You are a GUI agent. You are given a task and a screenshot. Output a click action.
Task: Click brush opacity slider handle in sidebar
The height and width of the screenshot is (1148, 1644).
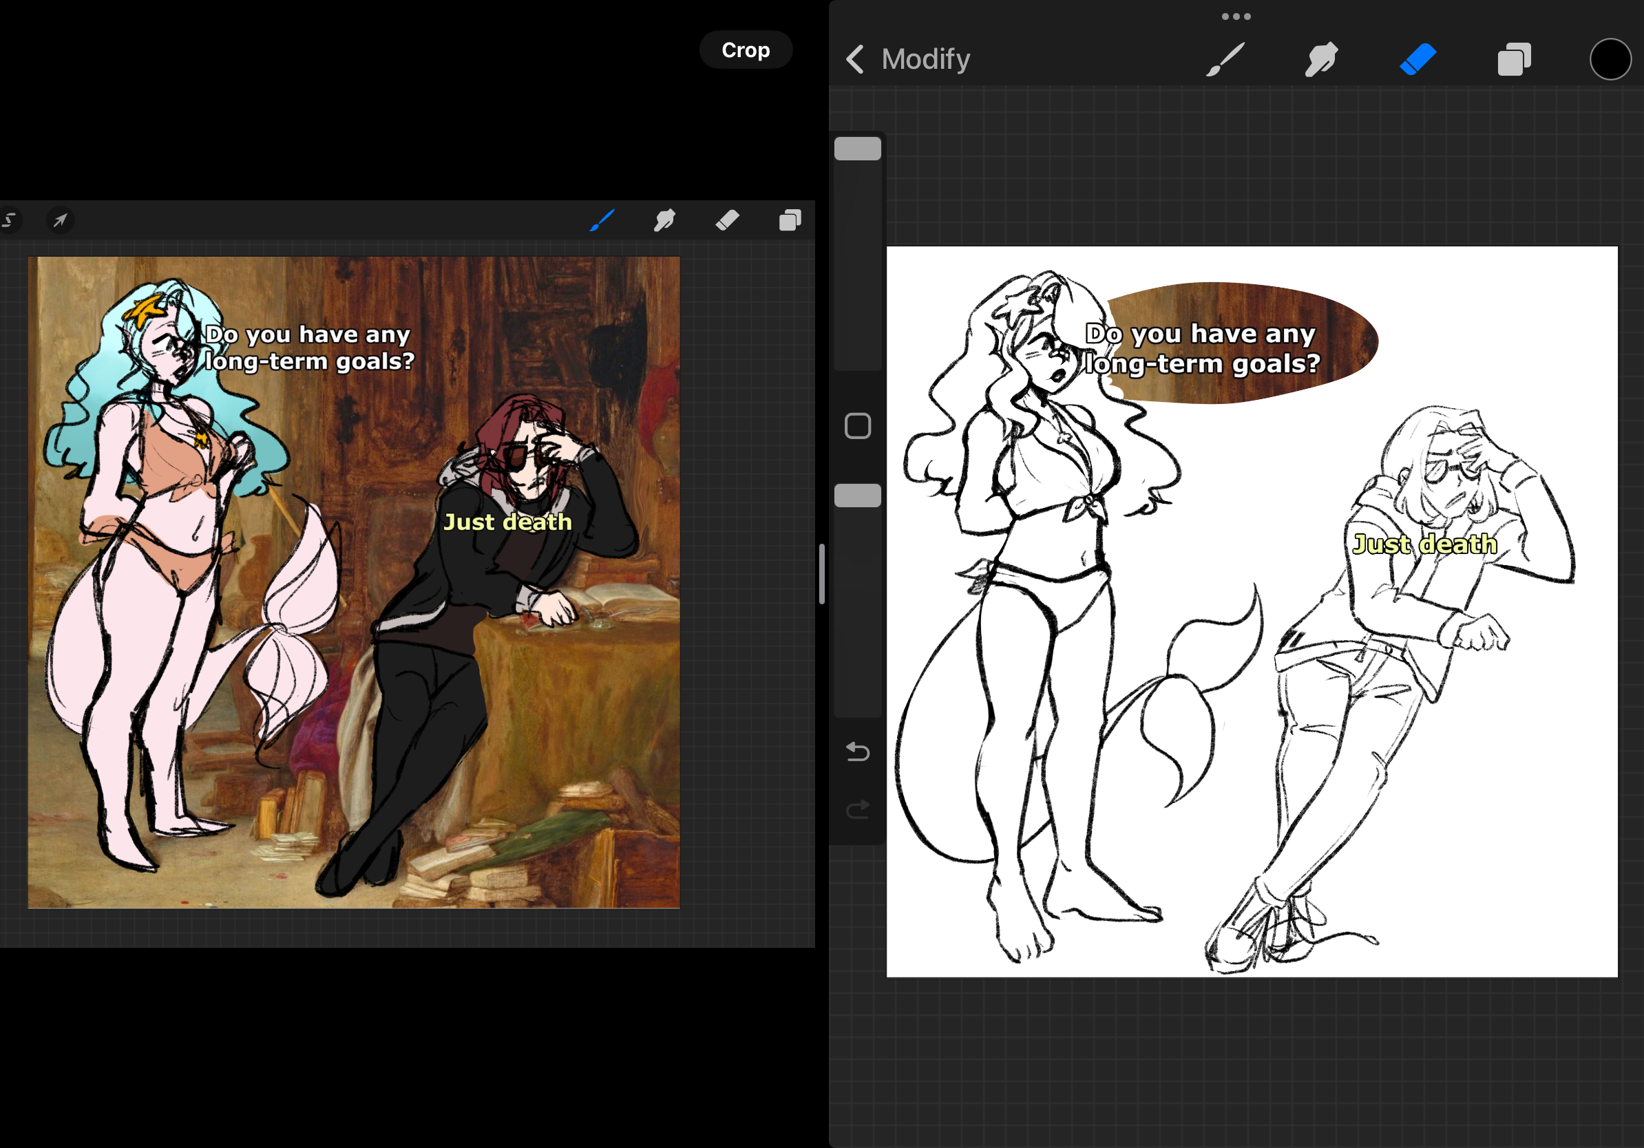click(x=858, y=496)
